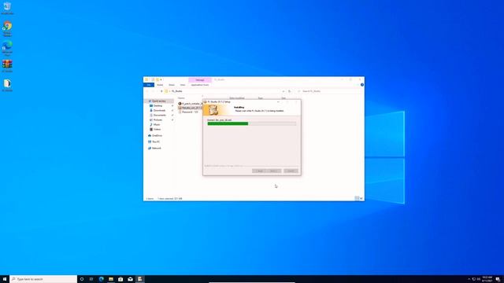Open Videos in navigation pane
504x283 pixels.
[157, 129]
